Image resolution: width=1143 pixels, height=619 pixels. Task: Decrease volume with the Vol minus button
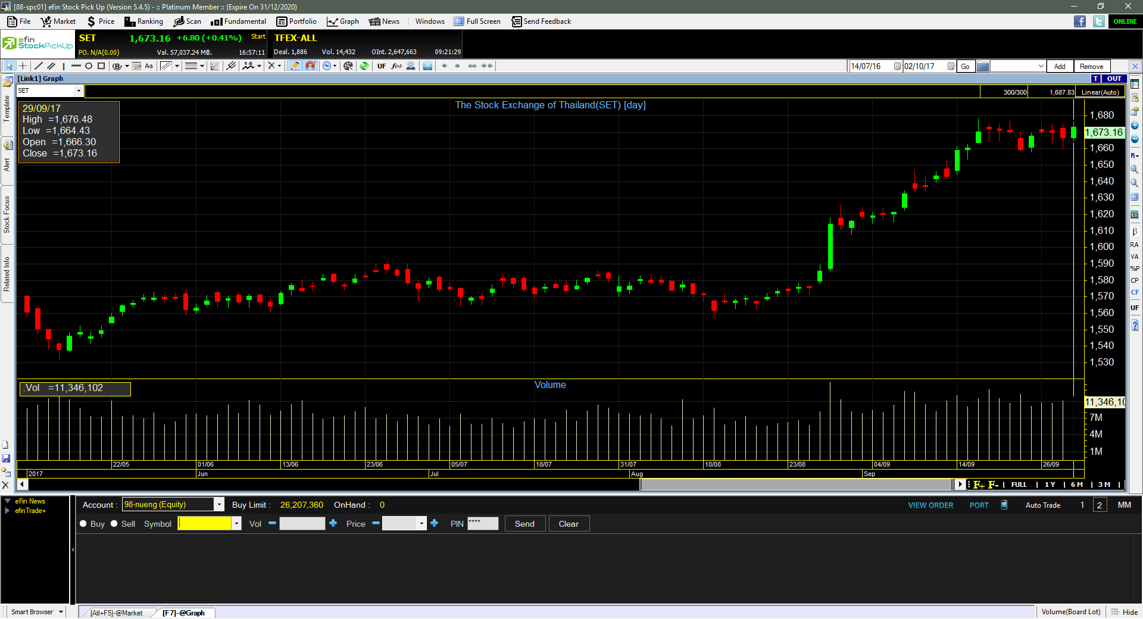pos(272,523)
